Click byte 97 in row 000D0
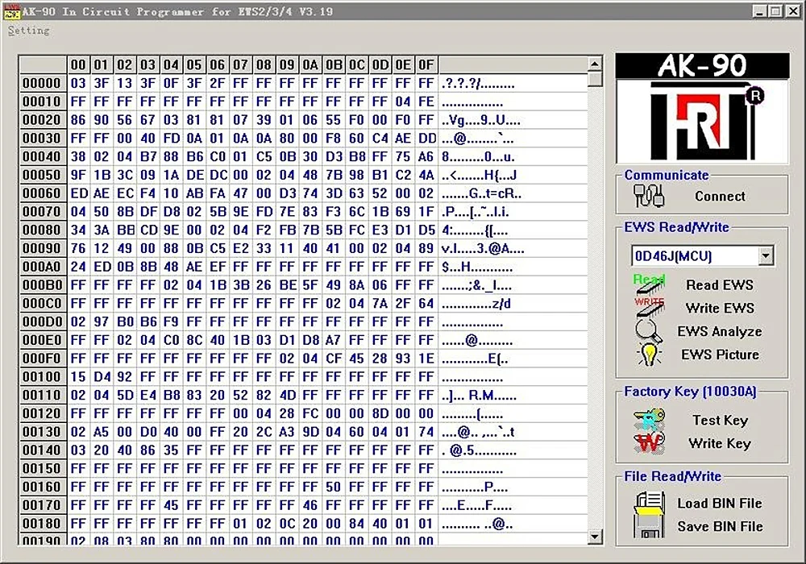This screenshot has height=564, width=806. coord(102,322)
